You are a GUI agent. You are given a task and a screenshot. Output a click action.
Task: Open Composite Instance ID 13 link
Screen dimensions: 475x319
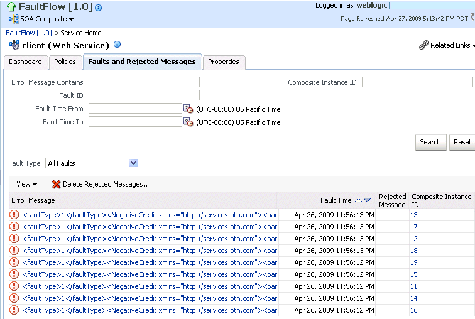pos(414,215)
